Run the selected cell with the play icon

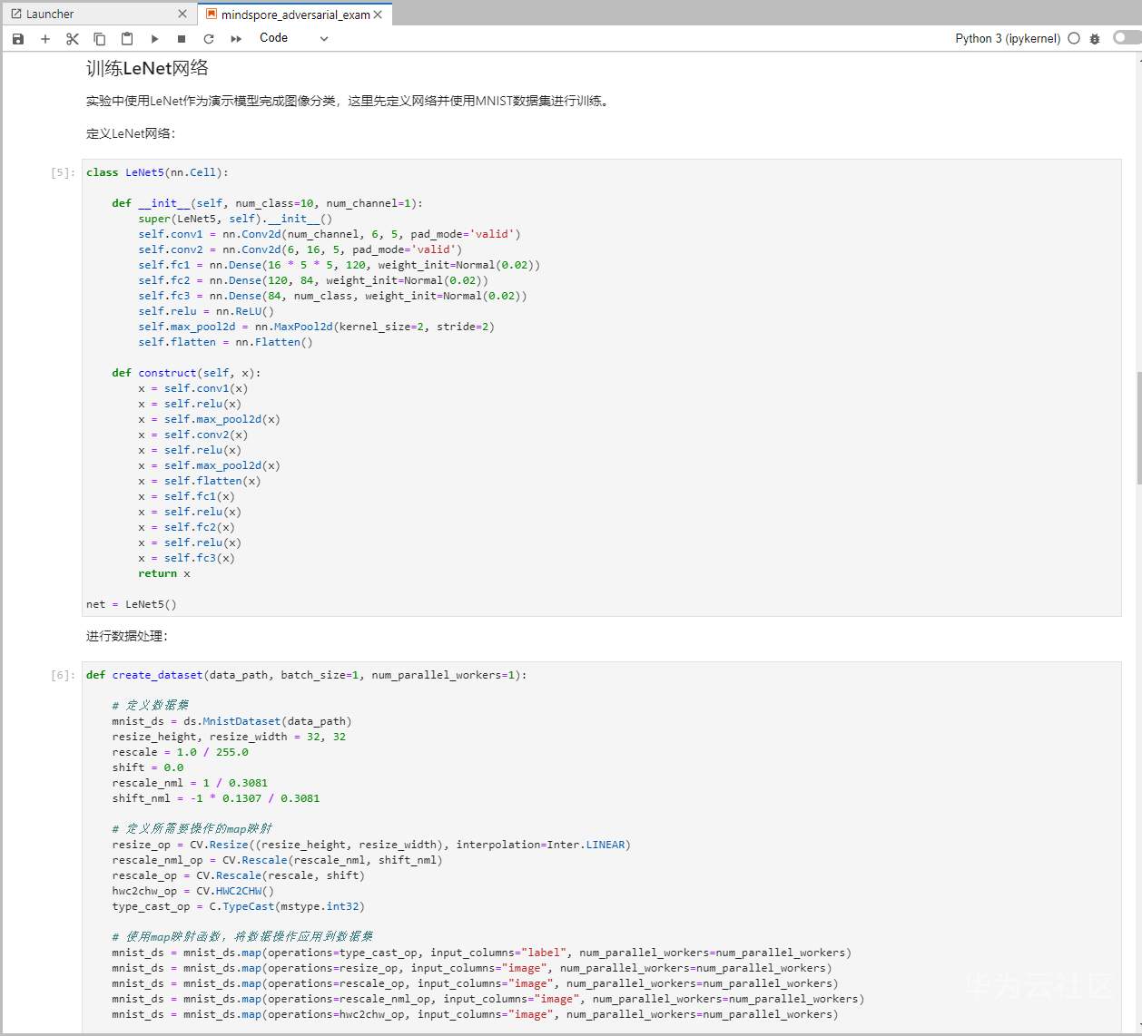click(x=154, y=38)
